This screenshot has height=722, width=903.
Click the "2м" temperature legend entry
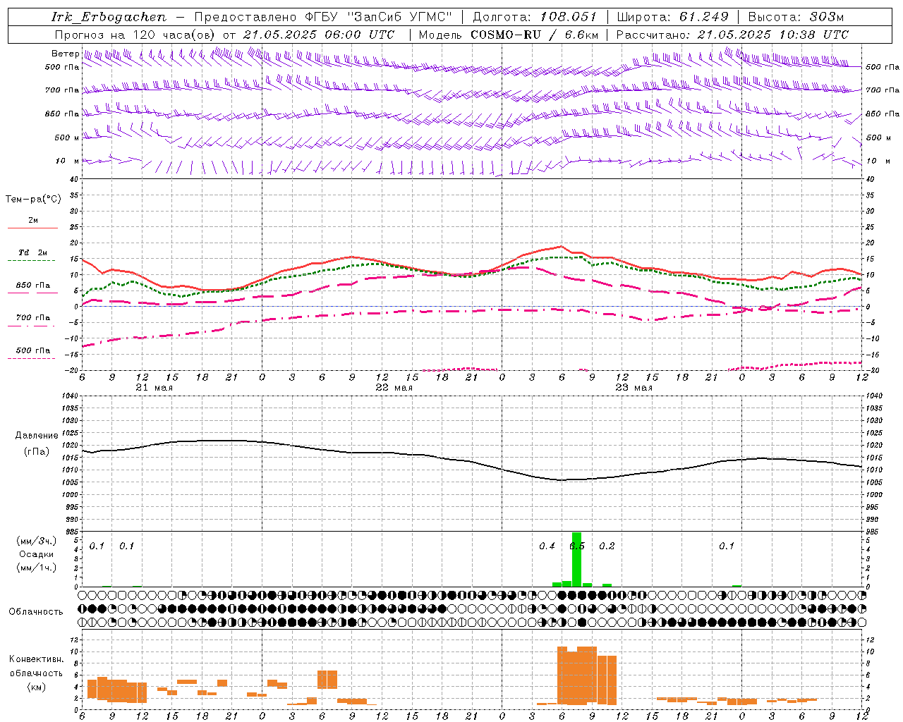[x=33, y=221]
